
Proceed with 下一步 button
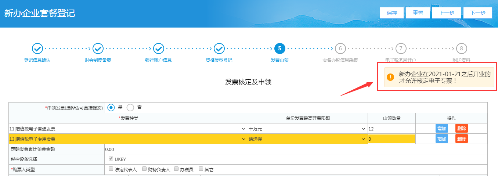point(477,13)
